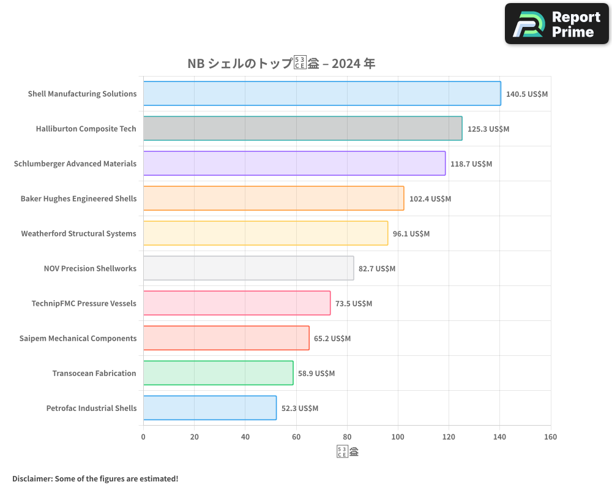This screenshot has width=612, height=490.
Task: Click the disclaimer text at bottom
Action: click(95, 479)
